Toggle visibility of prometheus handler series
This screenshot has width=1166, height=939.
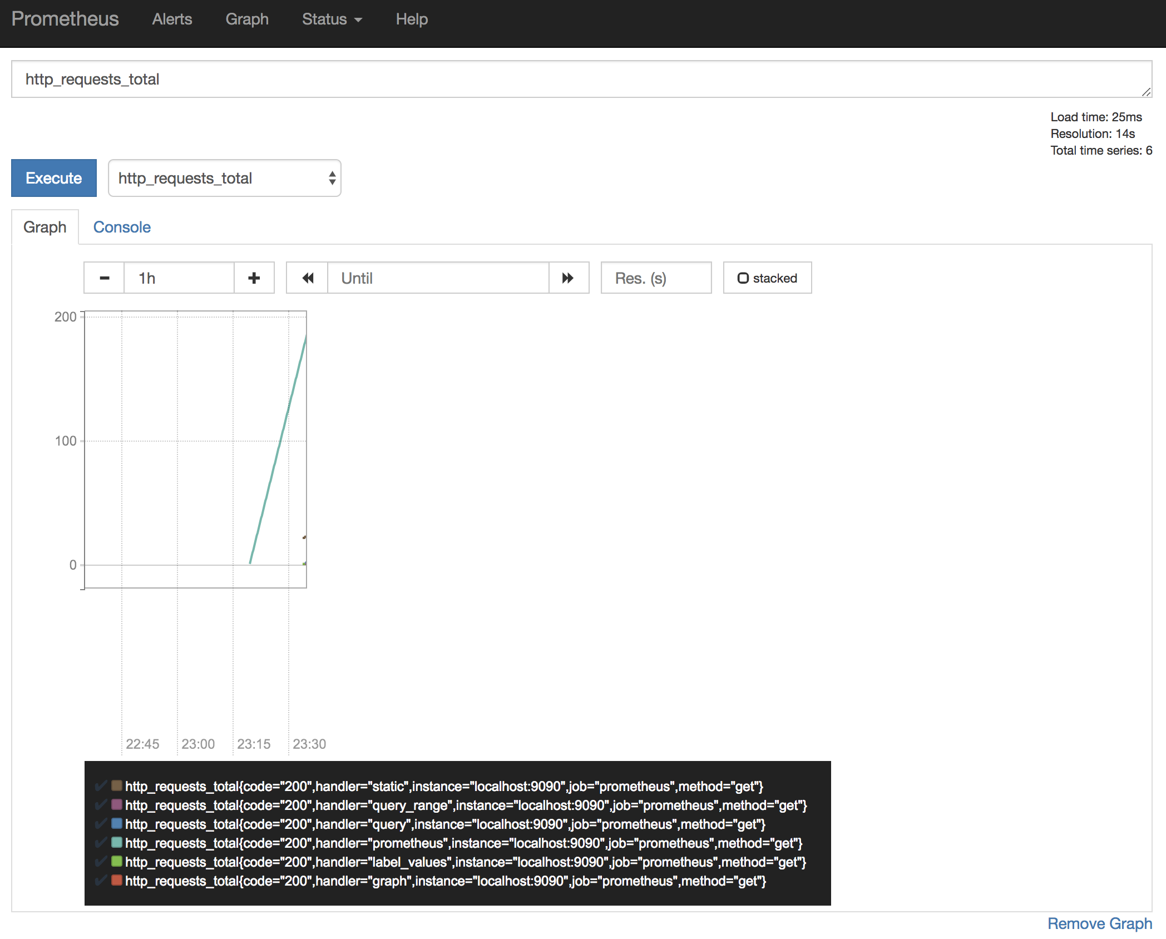[101, 843]
